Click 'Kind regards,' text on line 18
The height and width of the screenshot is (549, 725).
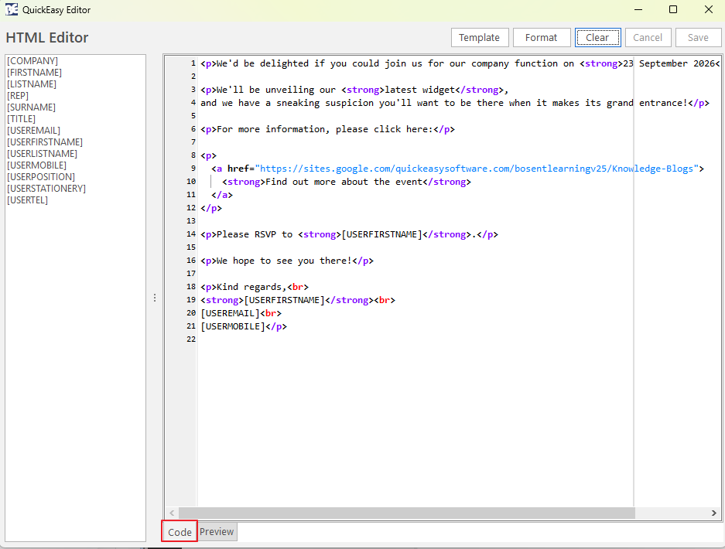pyautogui.click(x=251, y=287)
